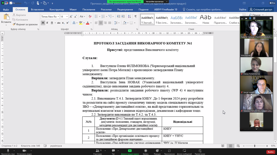Image resolution: width=277 pixels, height=155 pixels.
Task: Click the Format Painter brush icon
Action: pos(14,24)
